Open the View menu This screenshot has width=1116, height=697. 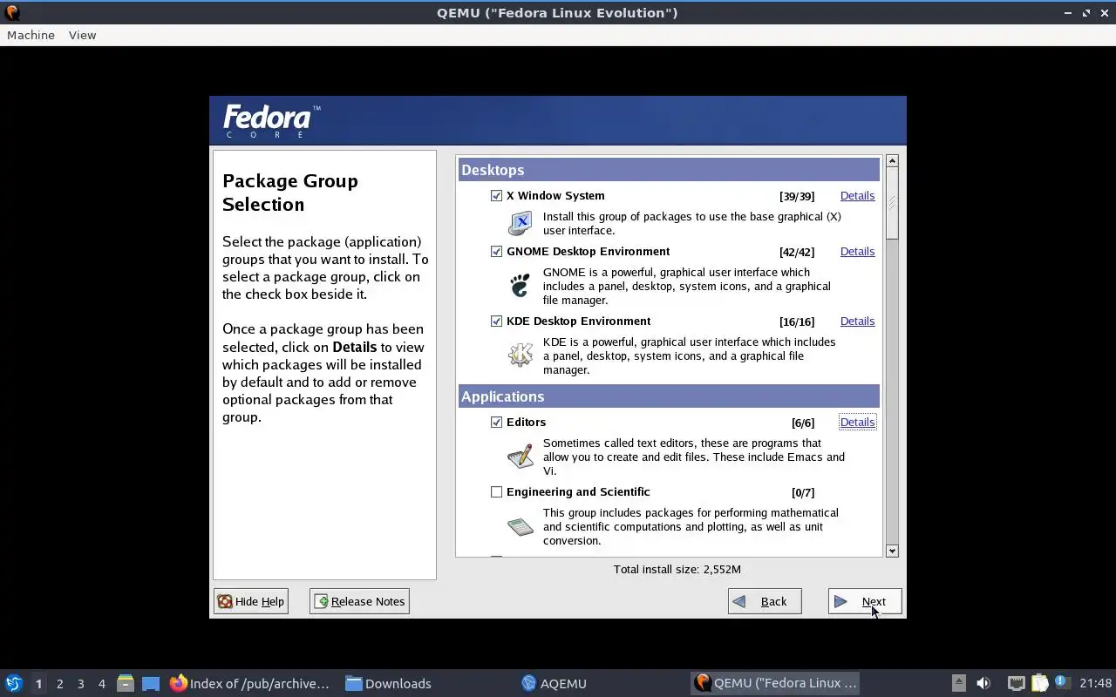pos(82,35)
